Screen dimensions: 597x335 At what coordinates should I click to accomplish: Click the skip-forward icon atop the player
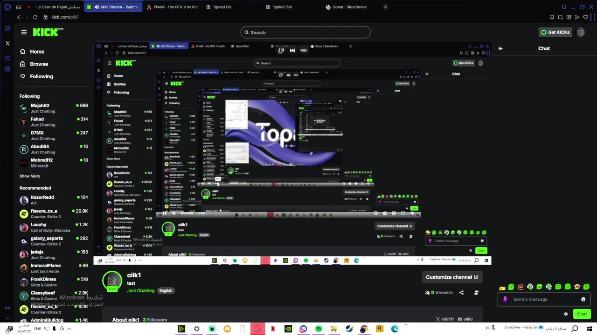pos(292,50)
